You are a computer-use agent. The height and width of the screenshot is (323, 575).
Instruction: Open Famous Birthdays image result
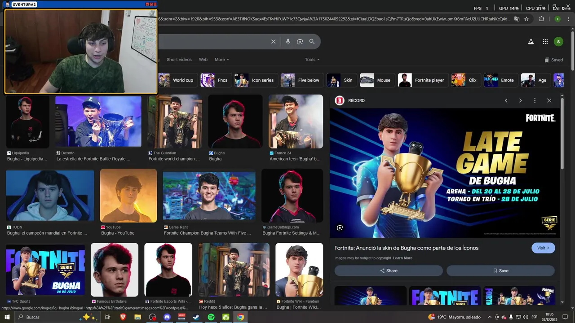pos(115,270)
